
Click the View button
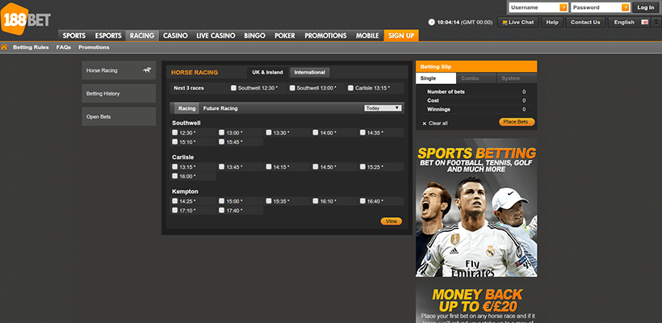[392, 221]
